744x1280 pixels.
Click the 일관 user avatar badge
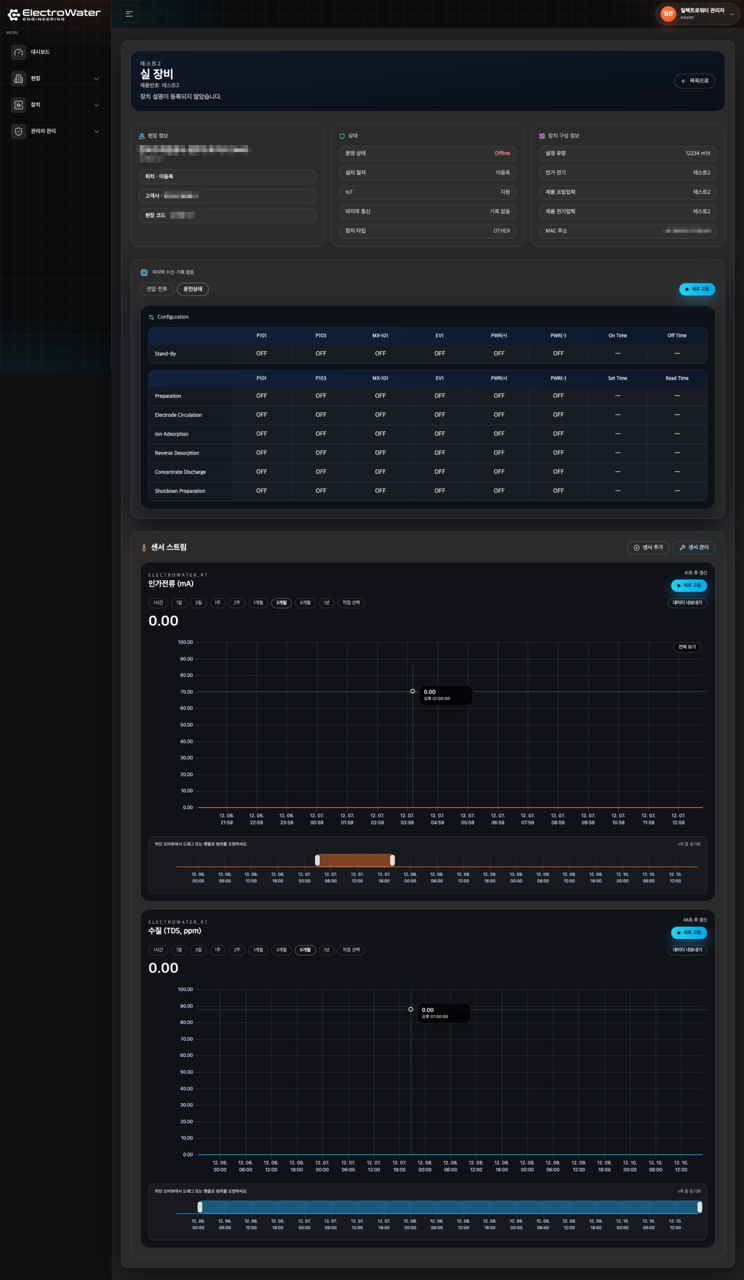click(x=668, y=13)
